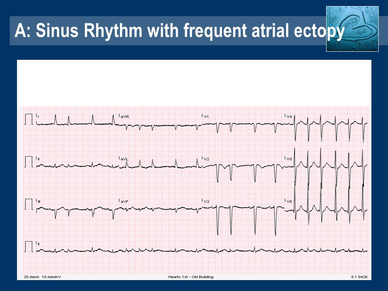This screenshot has width=388, height=291.
Task: Select the V4 lead label
Action: click(x=289, y=116)
